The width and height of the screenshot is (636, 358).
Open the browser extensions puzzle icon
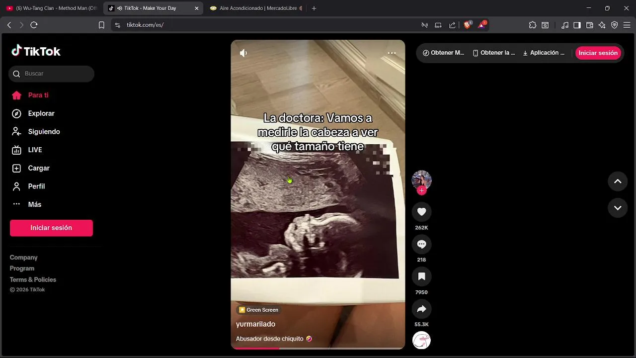(x=533, y=25)
